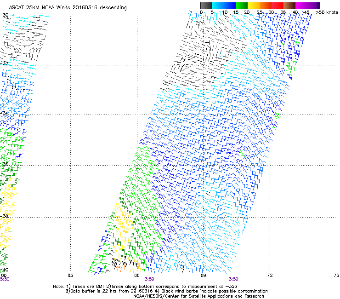Select the yellow 20-25 knots legend swatch

[254, 6]
